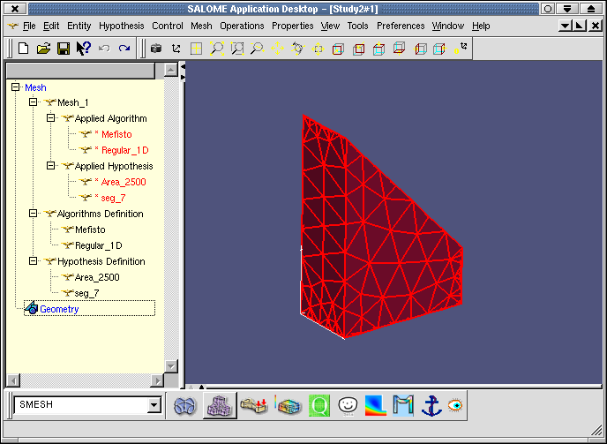Select black Regular_1D under Algorithms Definition
The height and width of the screenshot is (444, 607).
pyautogui.click(x=99, y=245)
